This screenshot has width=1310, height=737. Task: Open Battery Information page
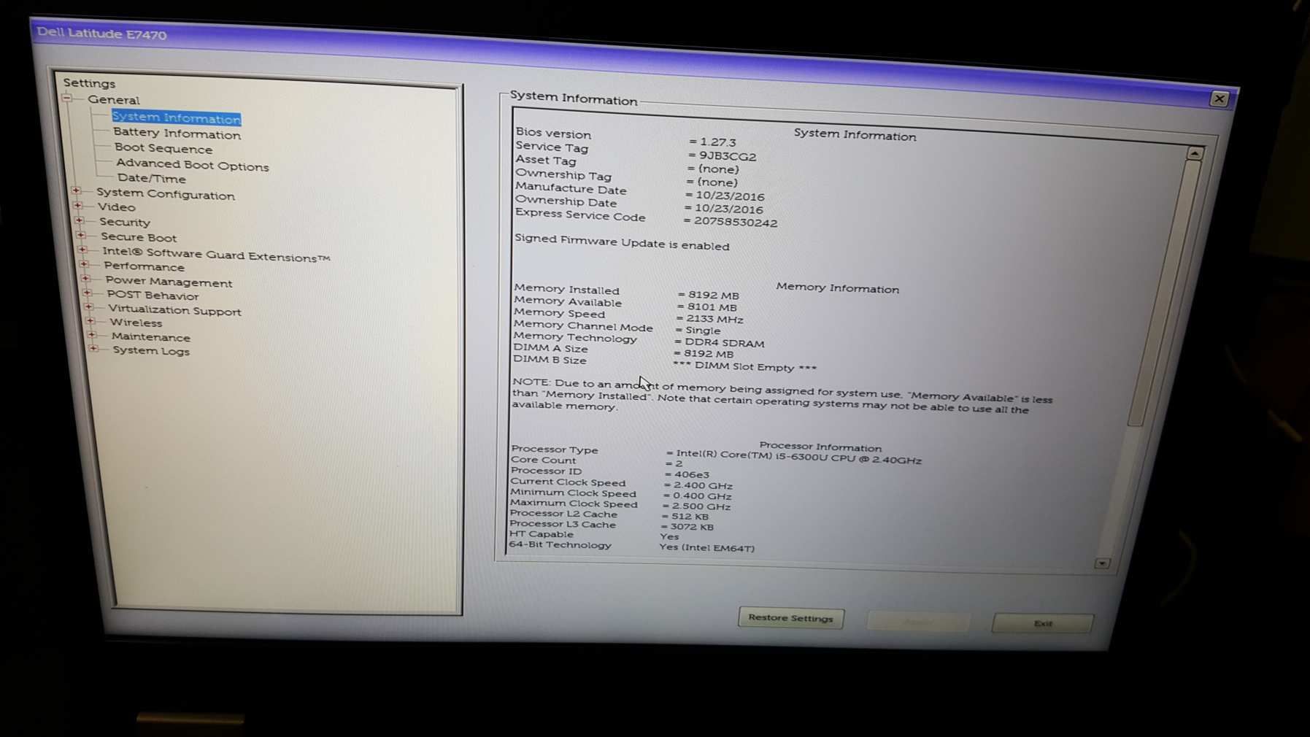tap(177, 133)
